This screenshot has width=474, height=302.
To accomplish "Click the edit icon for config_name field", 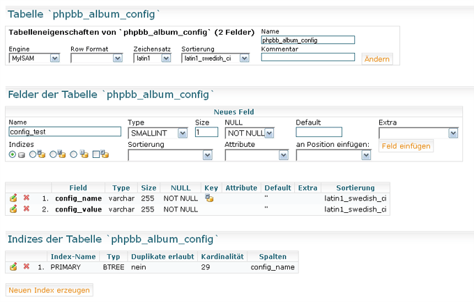I will pos(13,198).
